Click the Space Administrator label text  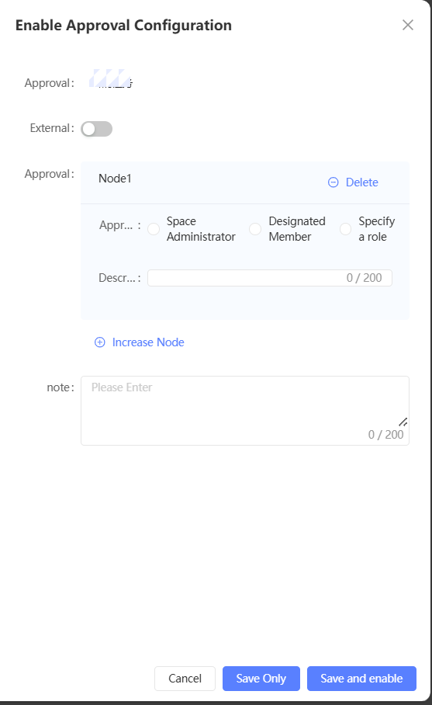click(x=201, y=229)
